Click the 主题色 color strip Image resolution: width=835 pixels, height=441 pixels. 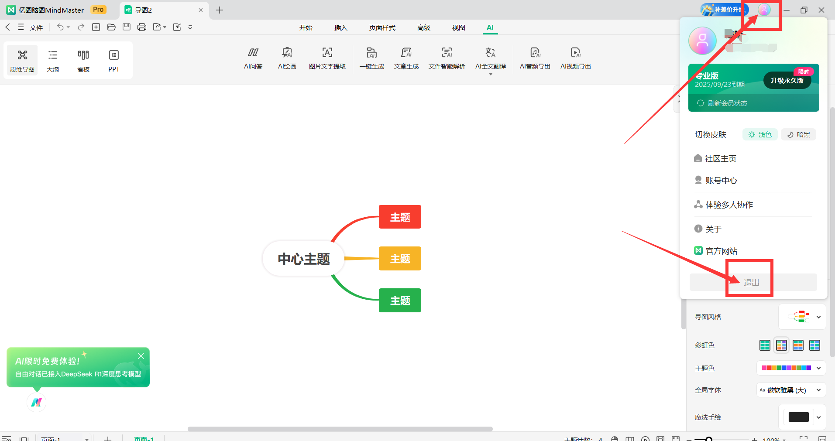(786, 368)
